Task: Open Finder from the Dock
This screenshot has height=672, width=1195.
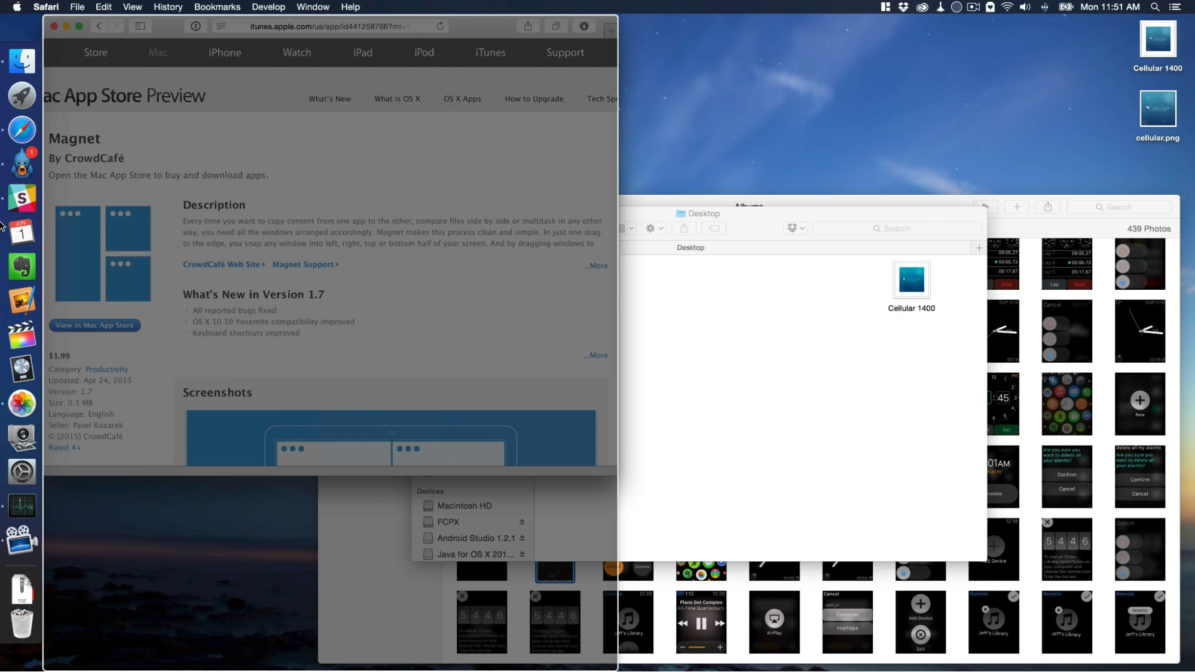Action: click(x=22, y=61)
